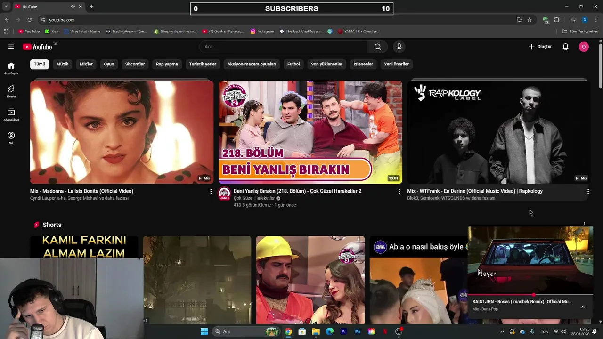Expand the miniplayer with the chevron
This screenshot has height=339, width=603.
tap(582, 307)
